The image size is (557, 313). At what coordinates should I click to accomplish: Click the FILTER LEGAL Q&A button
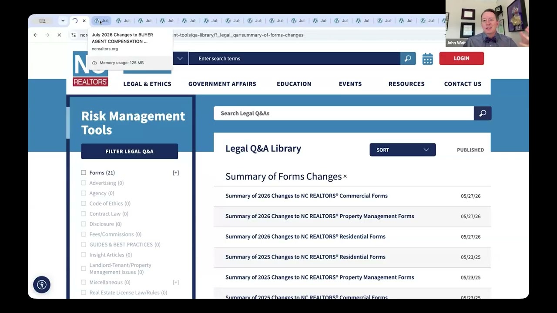point(129,151)
